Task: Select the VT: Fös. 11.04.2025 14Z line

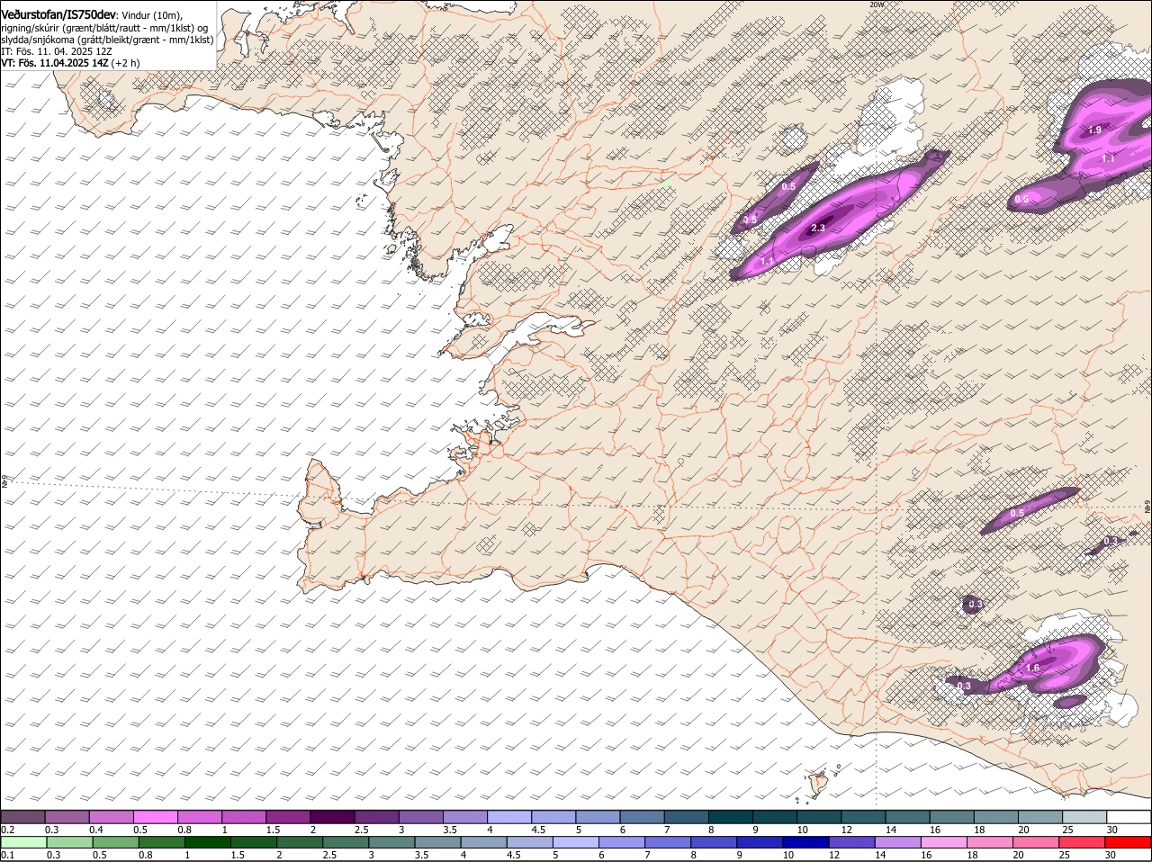Action: [70, 63]
